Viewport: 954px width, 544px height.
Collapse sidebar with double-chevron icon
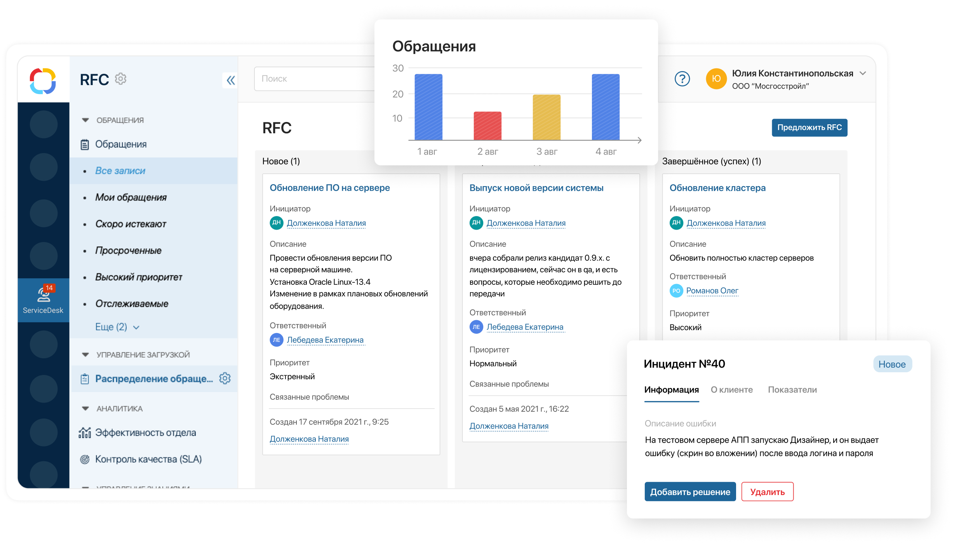click(230, 80)
